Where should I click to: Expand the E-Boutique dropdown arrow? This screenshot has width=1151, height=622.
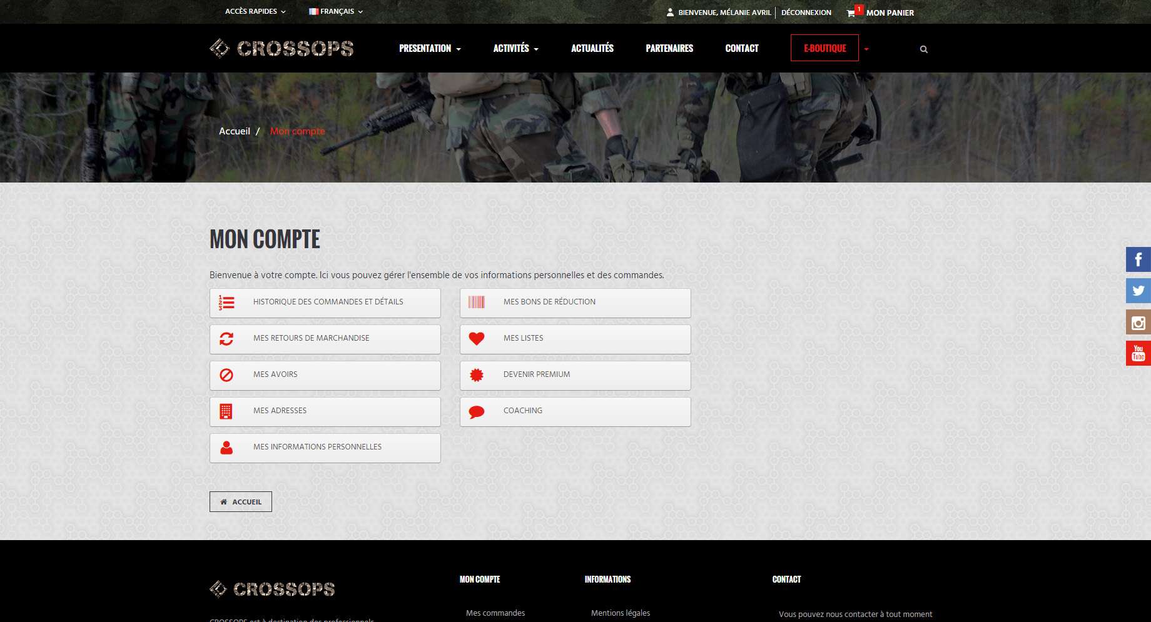(x=866, y=49)
